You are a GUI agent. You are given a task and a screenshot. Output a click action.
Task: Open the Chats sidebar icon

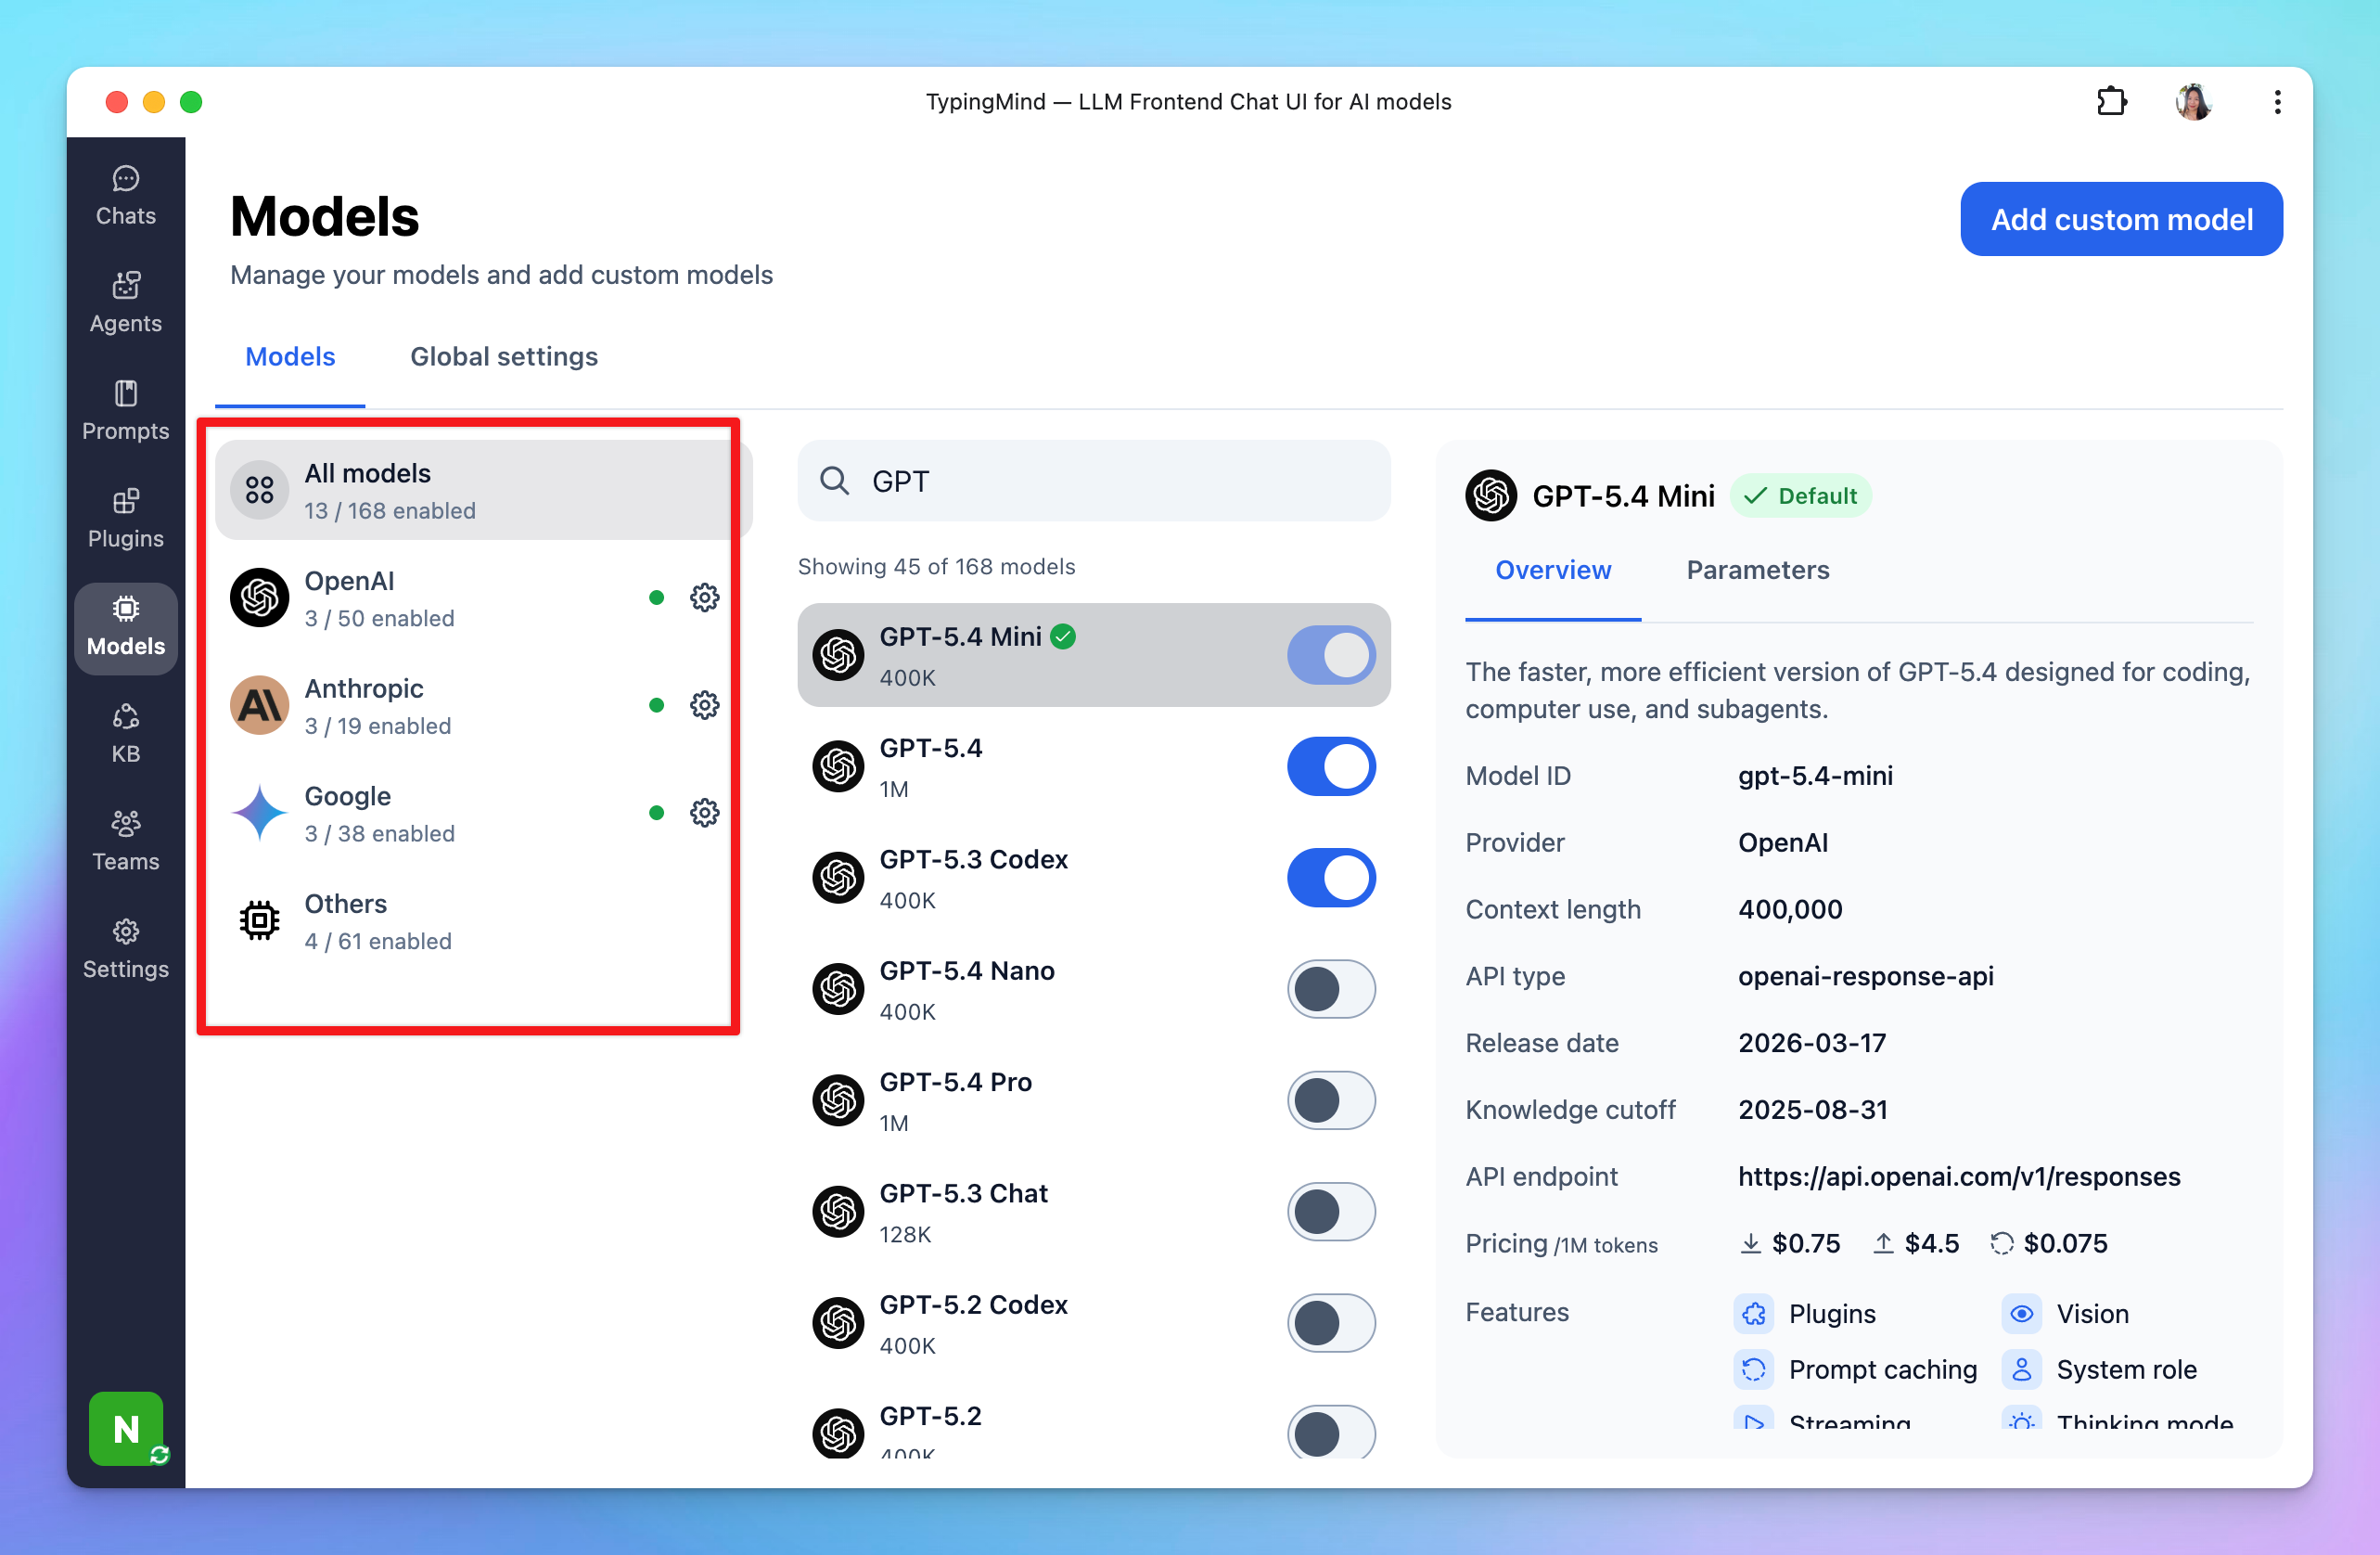click(x=125, y=195)
